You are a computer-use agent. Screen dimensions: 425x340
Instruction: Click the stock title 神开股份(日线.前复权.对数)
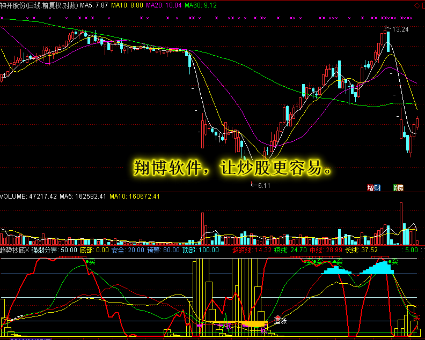(x=39, y=5)
